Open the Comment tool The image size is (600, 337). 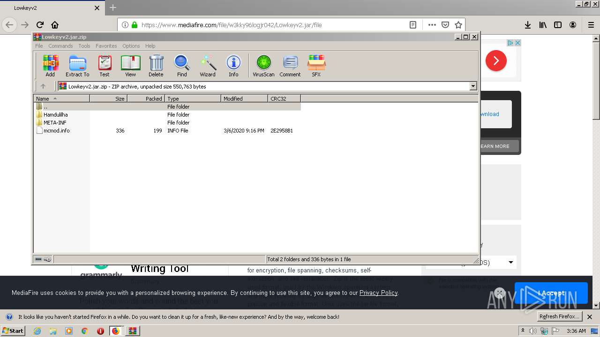[x=290, y=66]
